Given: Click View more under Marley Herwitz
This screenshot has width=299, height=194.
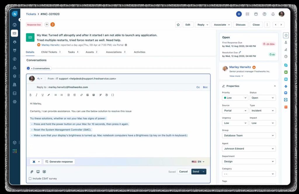Looking at the screenshot, I should click(234, 76).
